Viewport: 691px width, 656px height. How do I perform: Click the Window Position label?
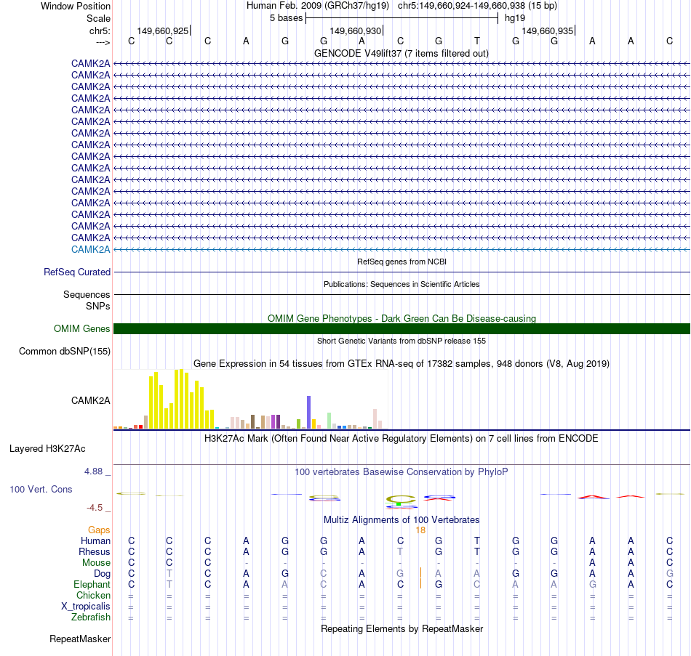coord(76,6)
